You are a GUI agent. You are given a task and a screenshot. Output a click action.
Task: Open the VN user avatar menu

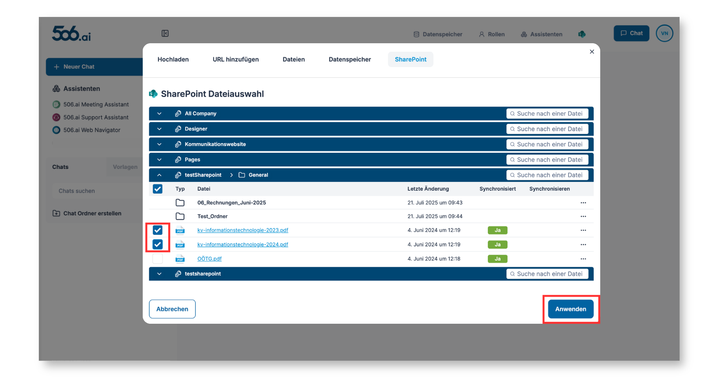(665, 34)
